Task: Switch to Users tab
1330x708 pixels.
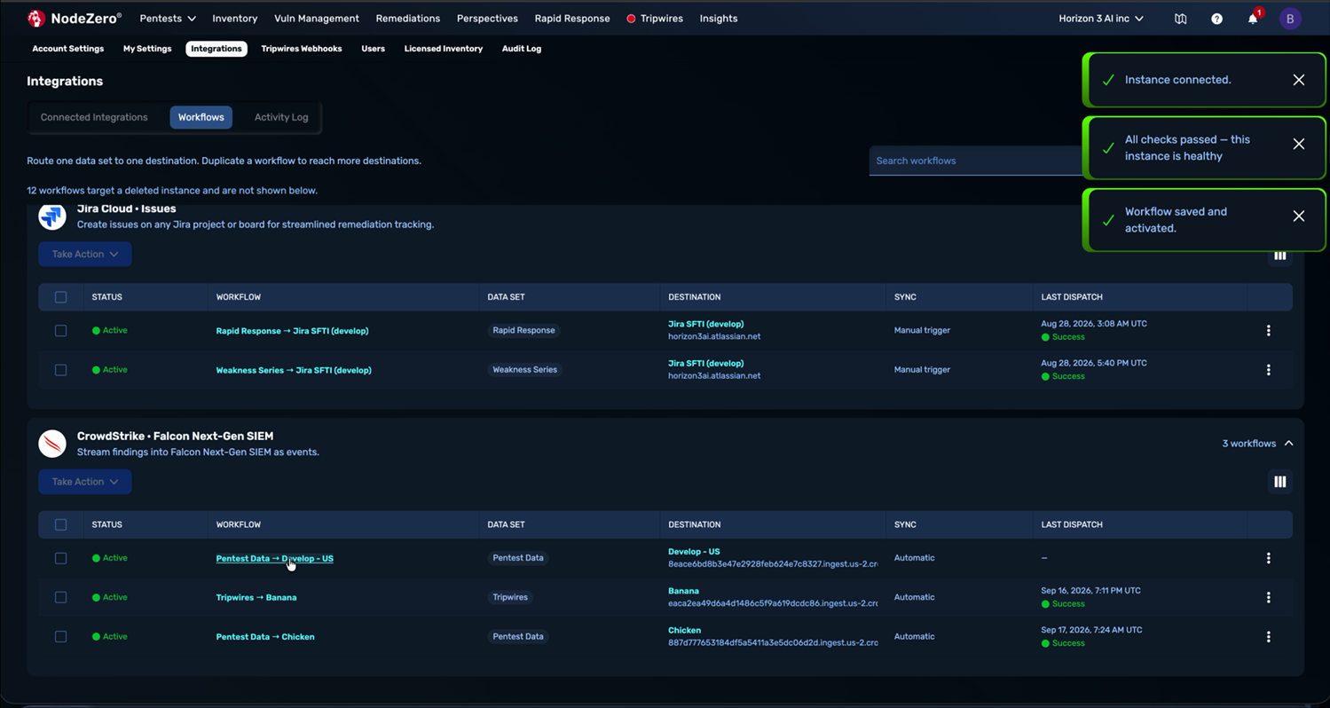Action: click(373, 49)
